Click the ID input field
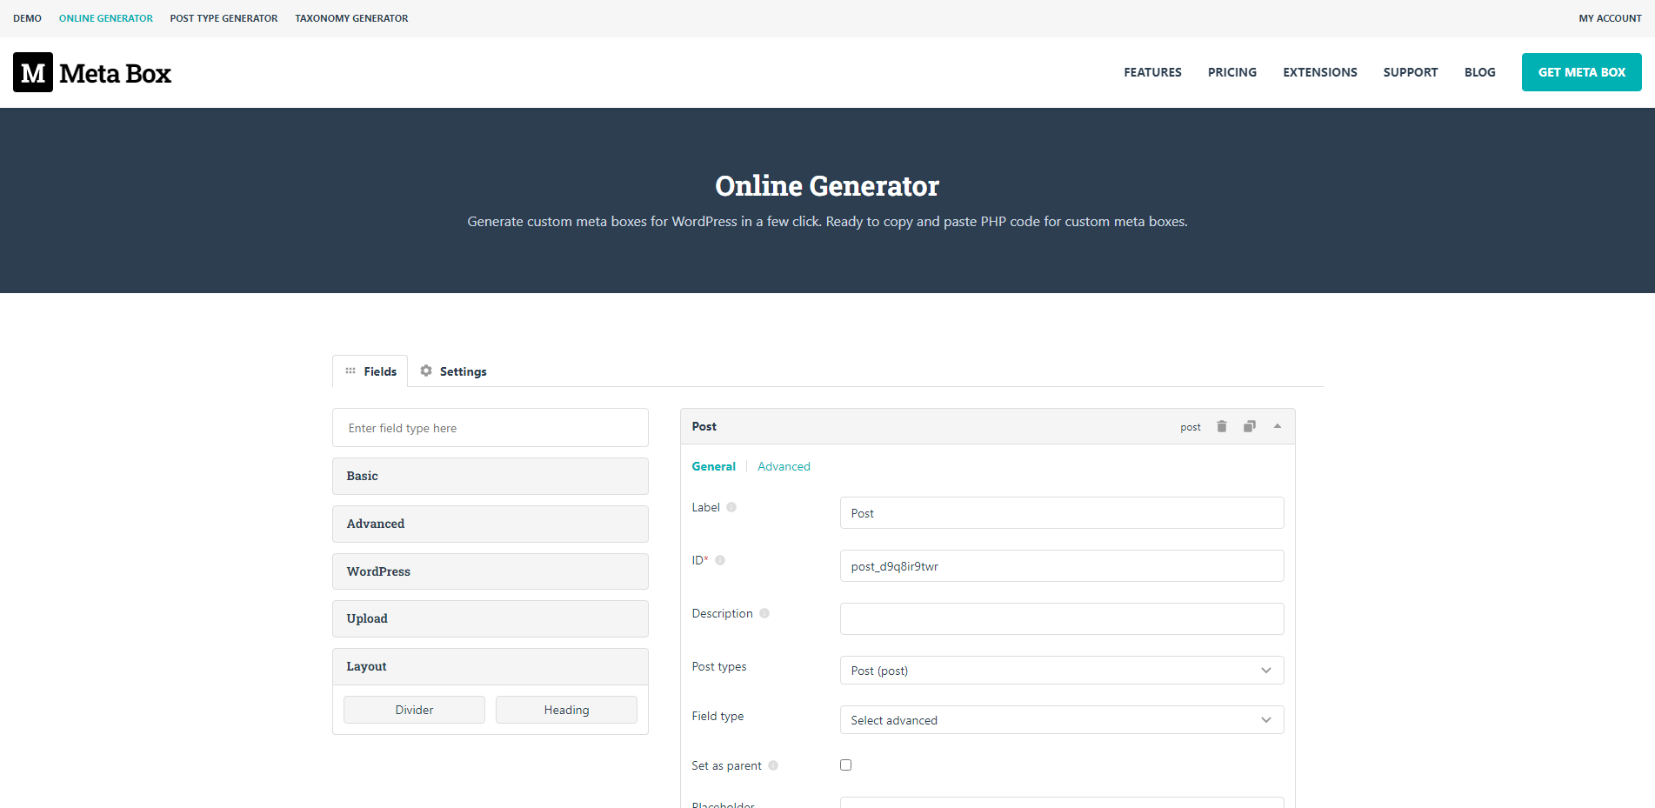 (x=1062, y=566)
